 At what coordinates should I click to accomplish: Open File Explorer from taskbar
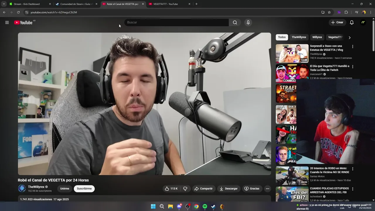tap(171, 206)
